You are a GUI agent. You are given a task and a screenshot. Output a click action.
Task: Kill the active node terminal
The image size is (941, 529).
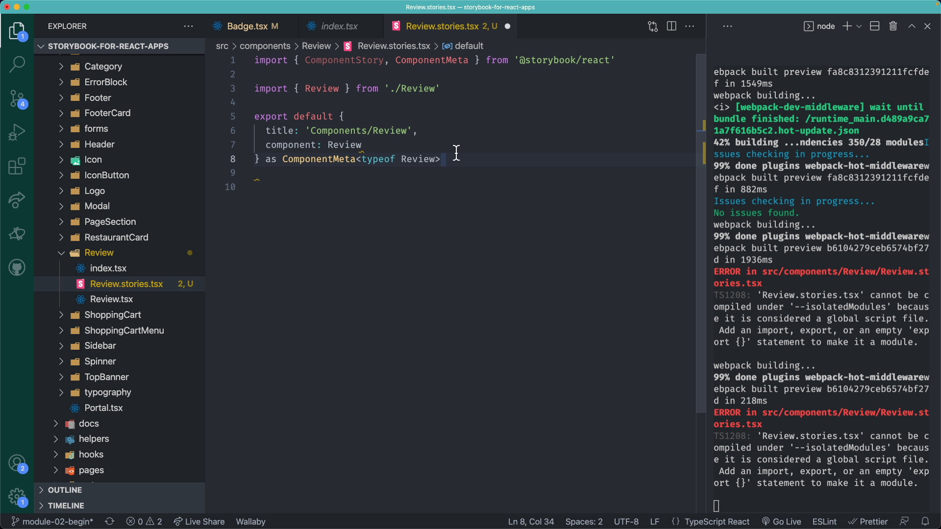tap(893, 26)
